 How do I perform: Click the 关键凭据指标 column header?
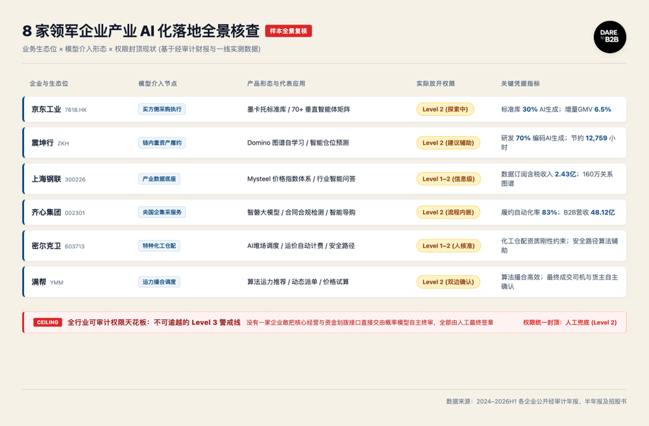tap(520, 84)
